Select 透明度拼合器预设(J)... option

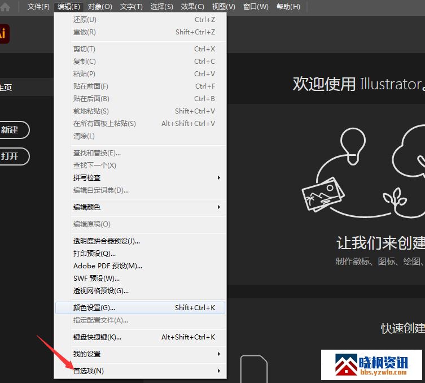[107, 241]
